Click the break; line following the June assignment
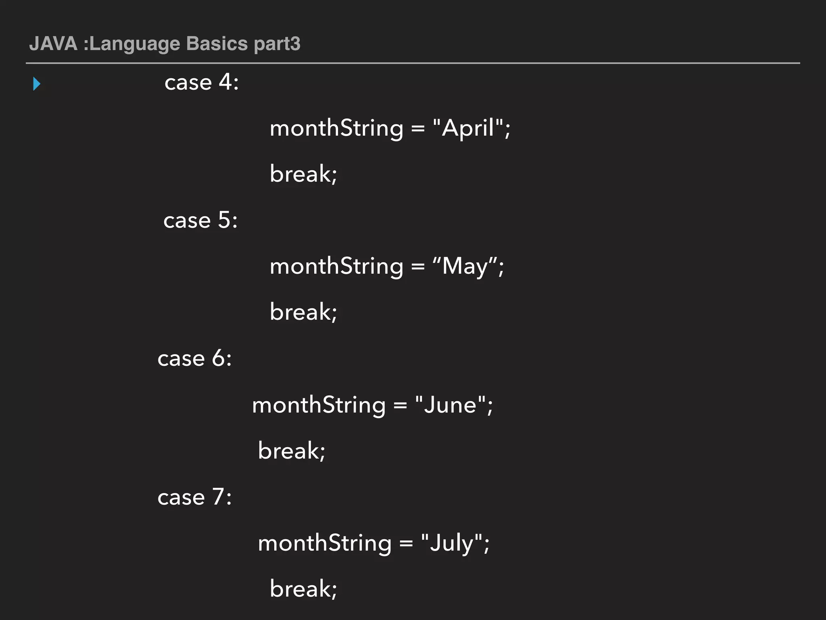 (292, 451)
